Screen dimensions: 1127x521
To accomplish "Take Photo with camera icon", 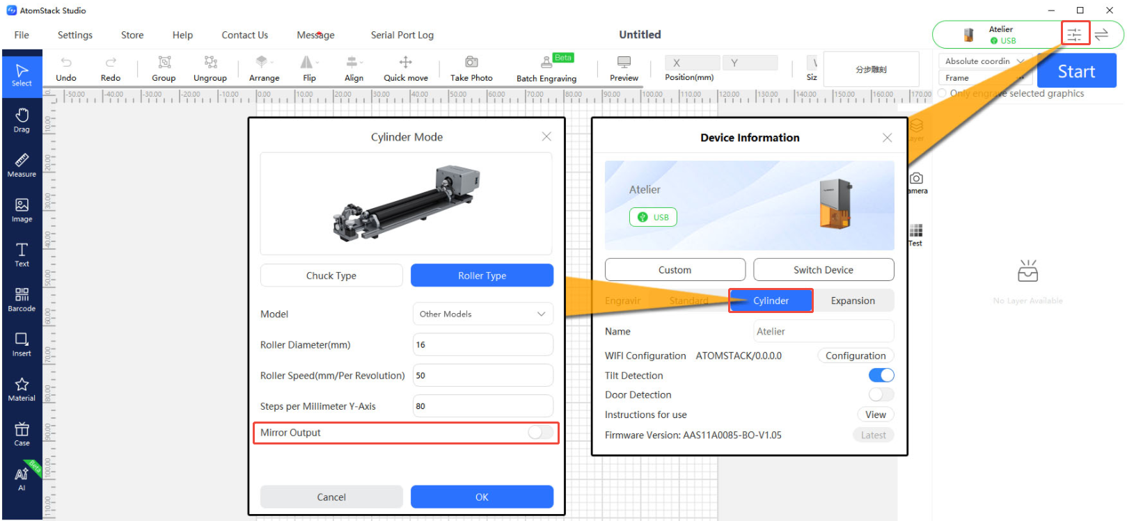I will click(471, 69).
